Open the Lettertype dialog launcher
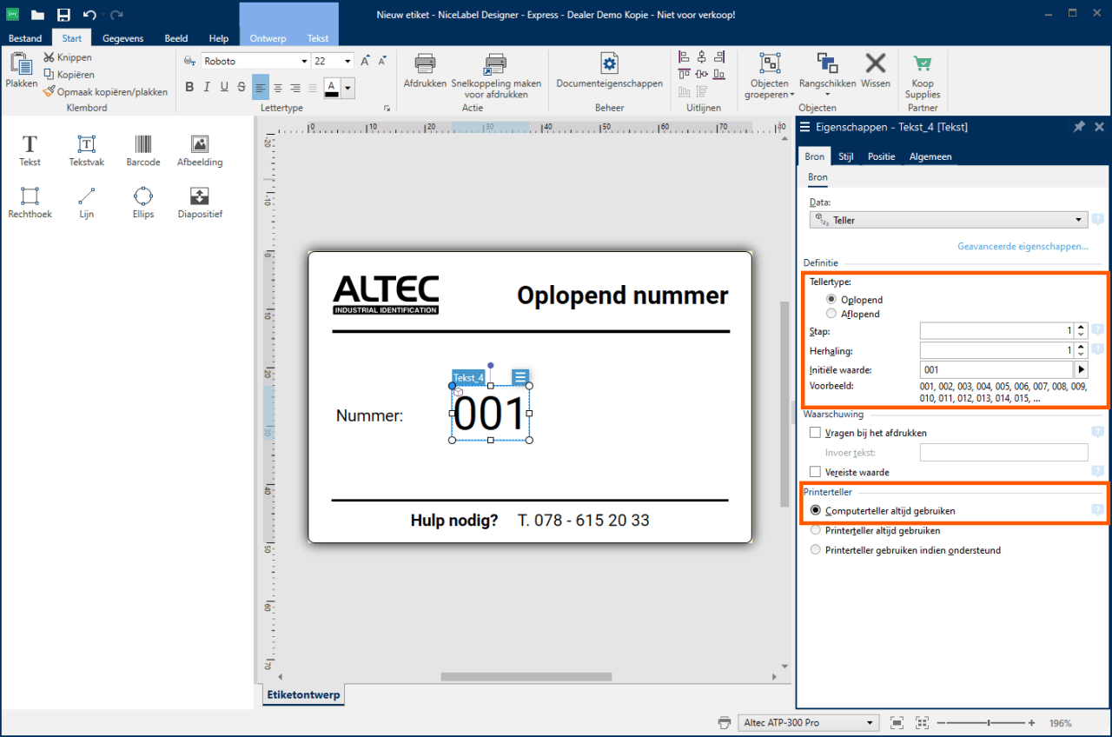 [x=387, y=109]
